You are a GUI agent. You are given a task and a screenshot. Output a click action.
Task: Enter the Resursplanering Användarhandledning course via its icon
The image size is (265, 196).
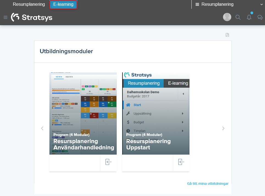(108, 162)
